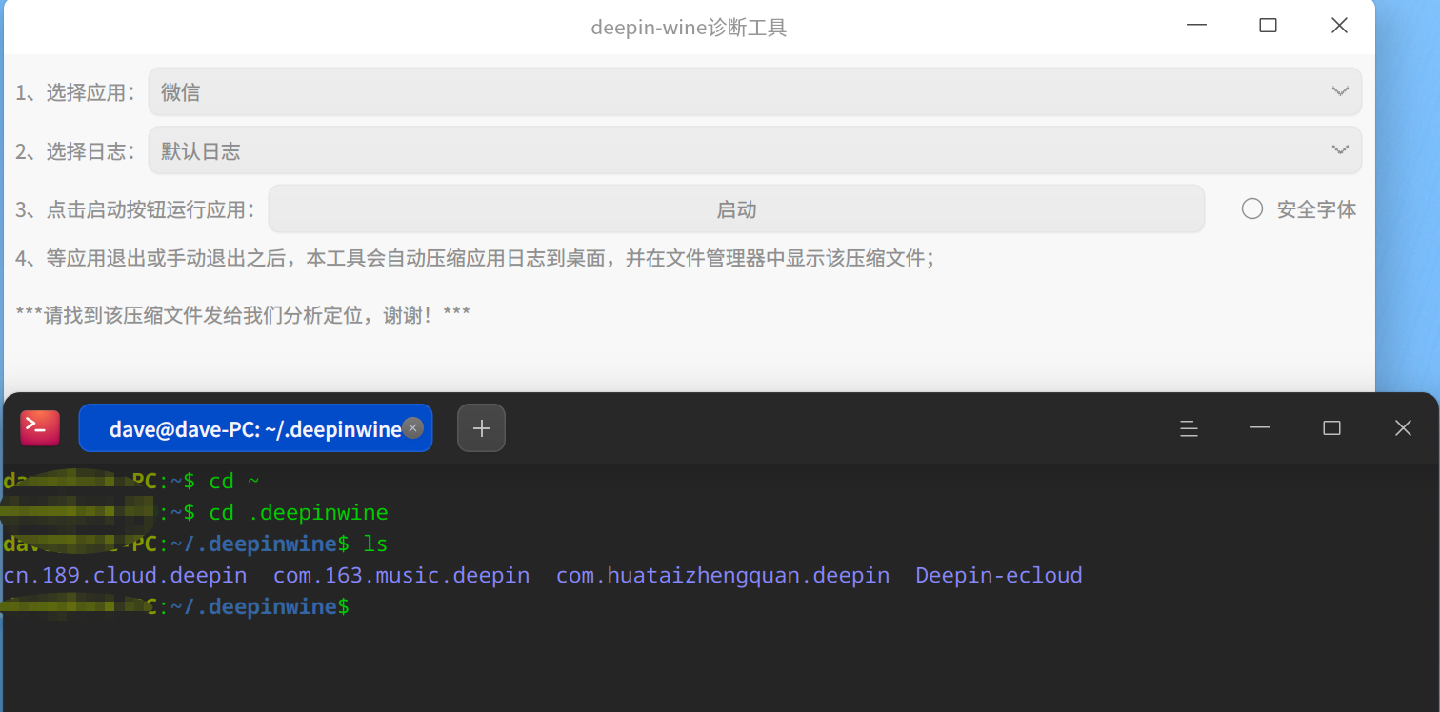Open the terminal hamburger menu
Screen dimensions: 1440x712
(1189, 428)
